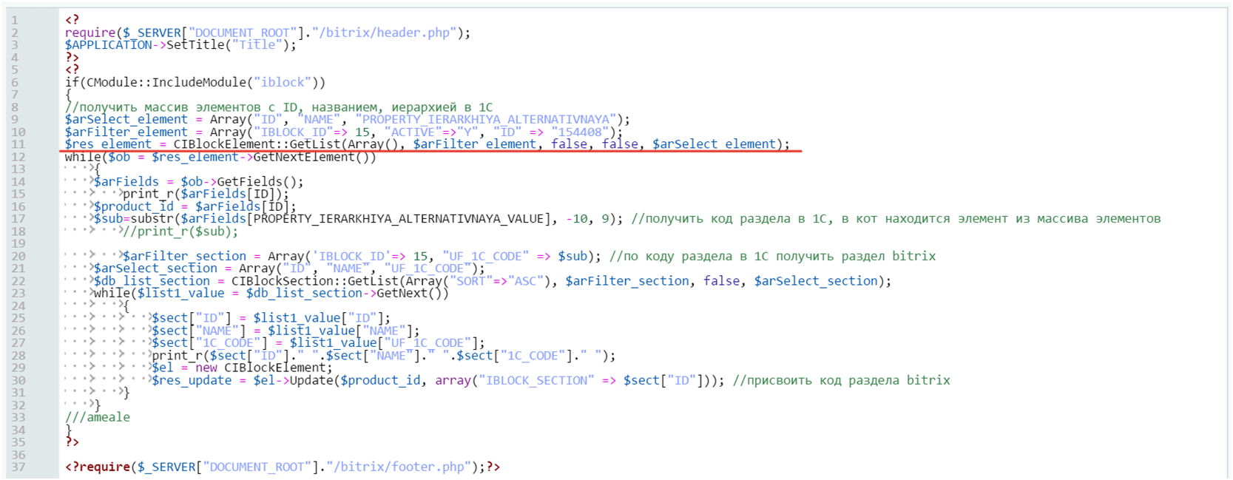Click the footer.php require statement
The height and width of the screenshot is (480, 1233).
click(x=281, y=467)
